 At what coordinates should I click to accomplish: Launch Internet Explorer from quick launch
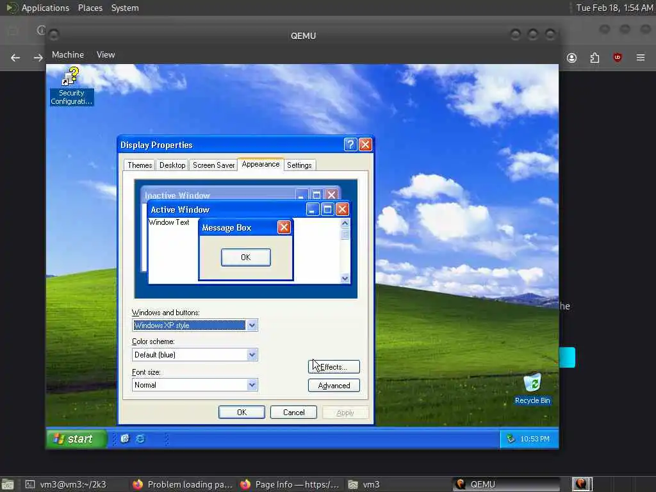coord(140,438)
